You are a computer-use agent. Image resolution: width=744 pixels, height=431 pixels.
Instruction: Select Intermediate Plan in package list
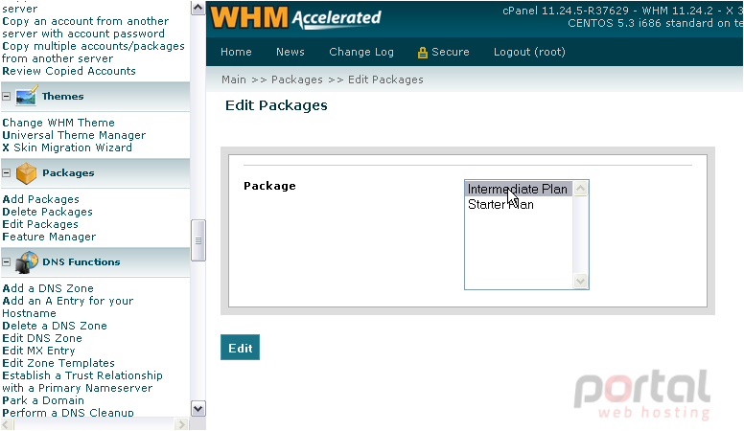518,190
